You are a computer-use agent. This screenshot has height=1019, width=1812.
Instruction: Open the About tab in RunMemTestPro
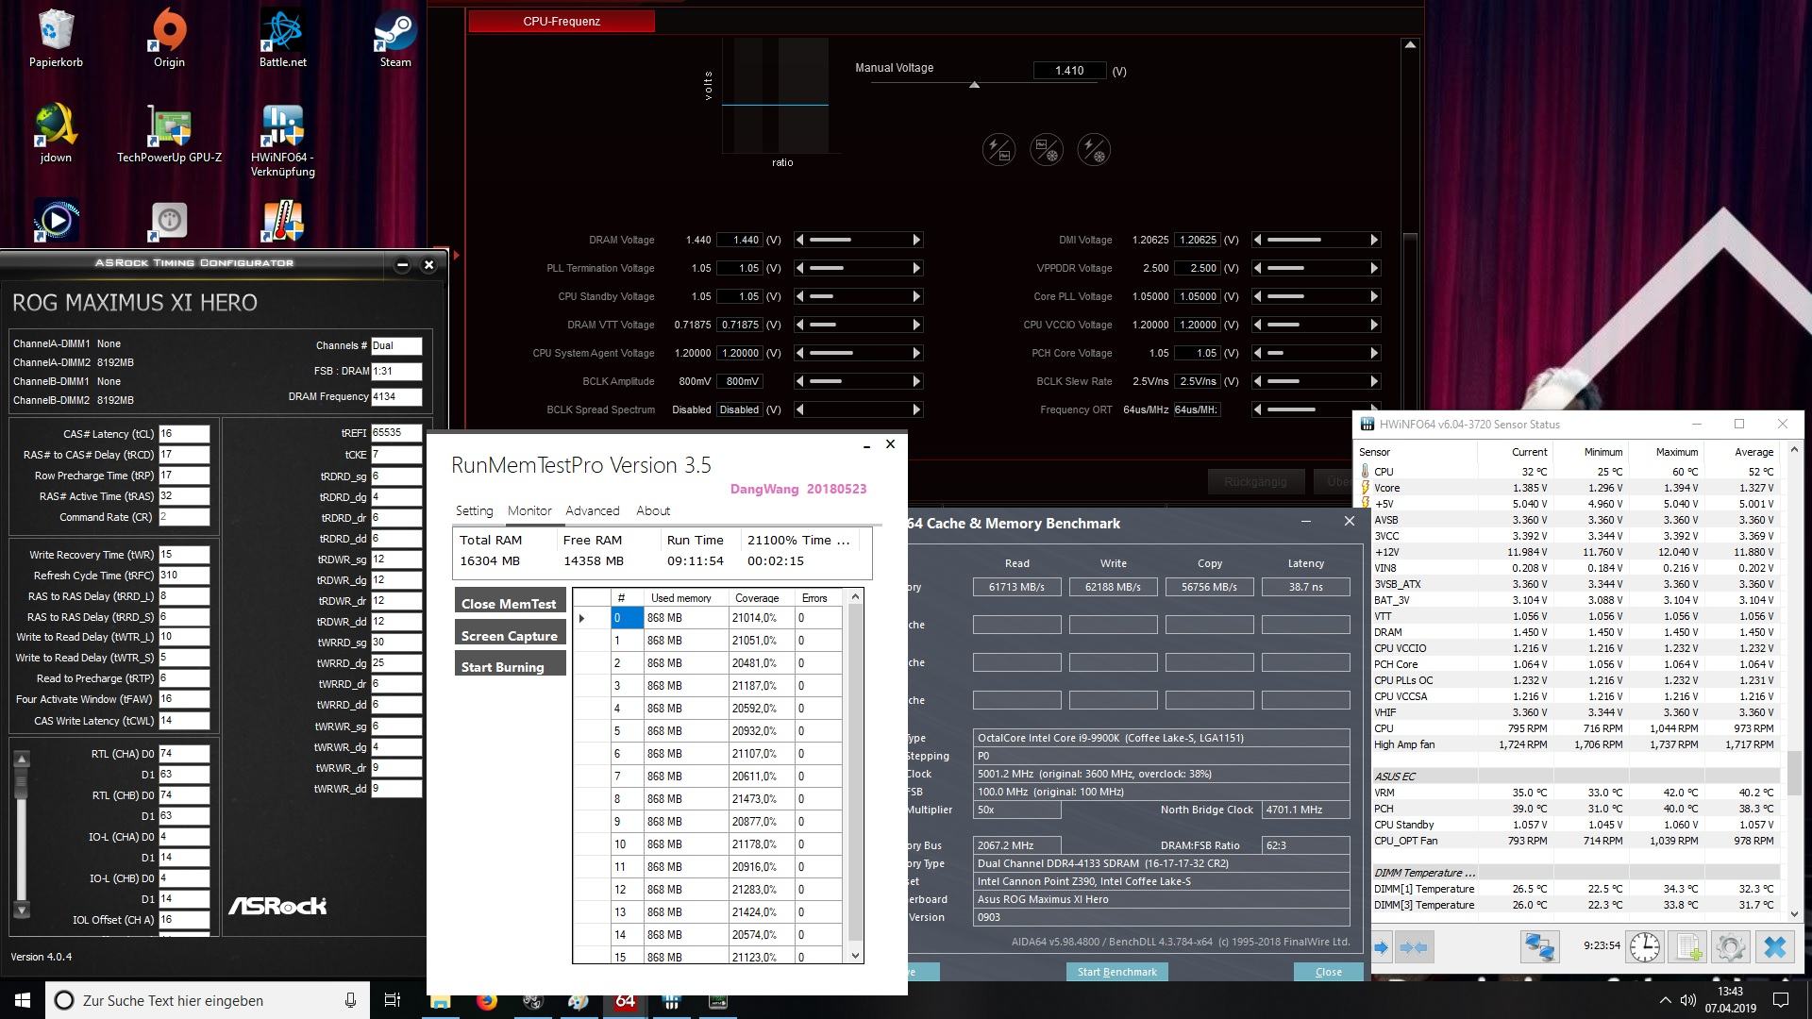(x=653, y=510)
